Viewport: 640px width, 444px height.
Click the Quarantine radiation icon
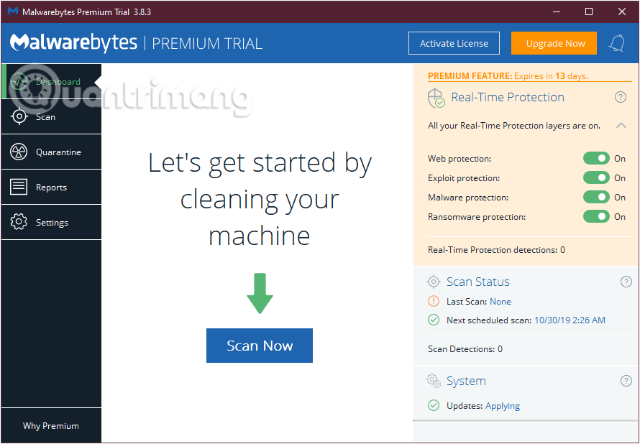pos(19,152)
